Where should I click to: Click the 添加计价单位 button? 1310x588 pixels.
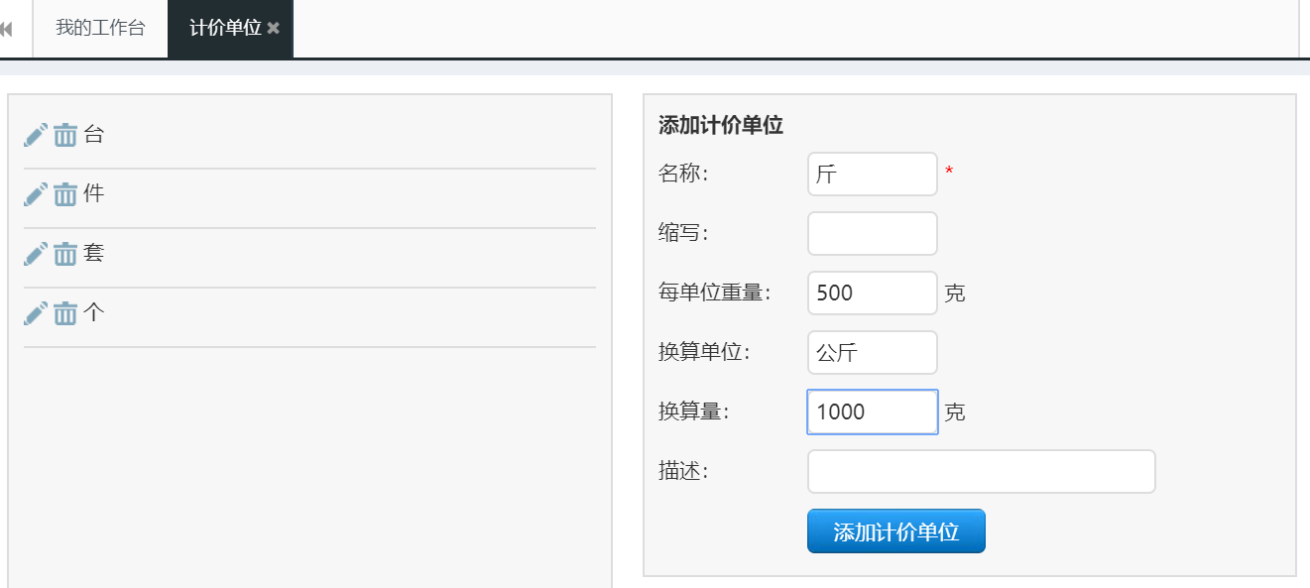pyautogui.click(x=896, y=531)
